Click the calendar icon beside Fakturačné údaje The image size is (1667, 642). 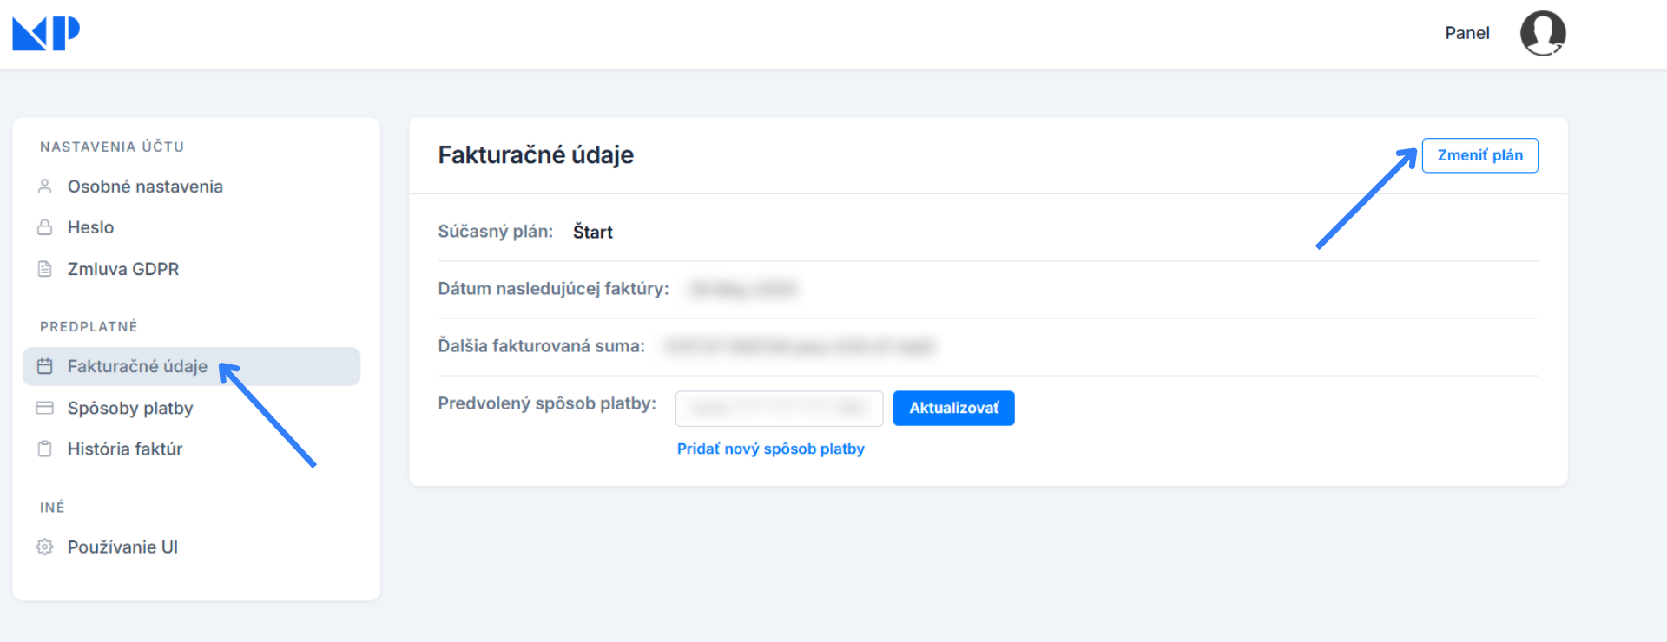click(45, 366)
